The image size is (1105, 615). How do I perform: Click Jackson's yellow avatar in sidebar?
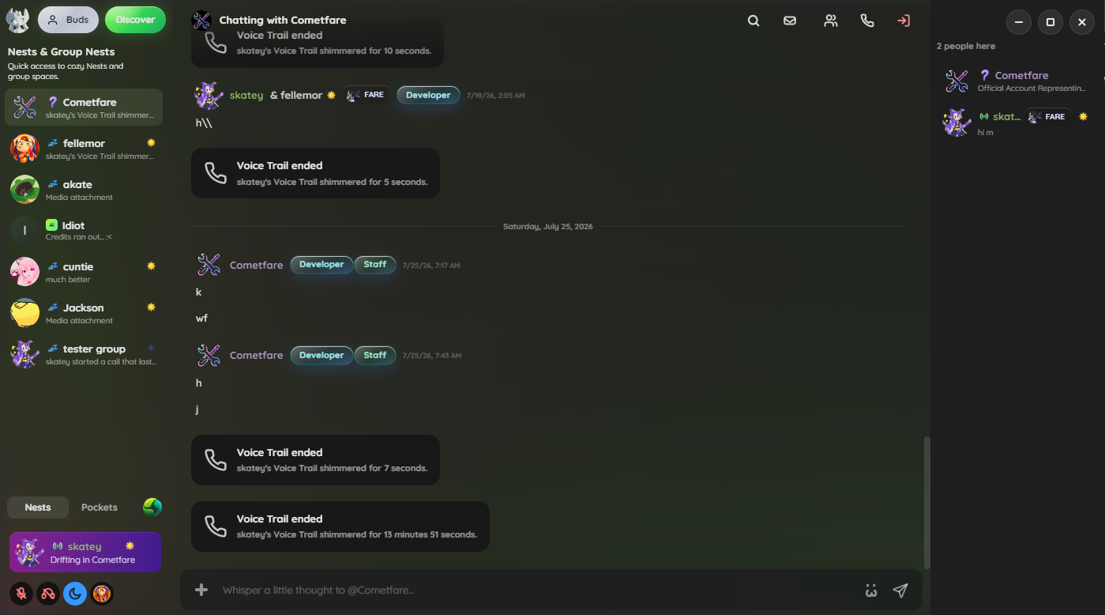pos(25,313)
